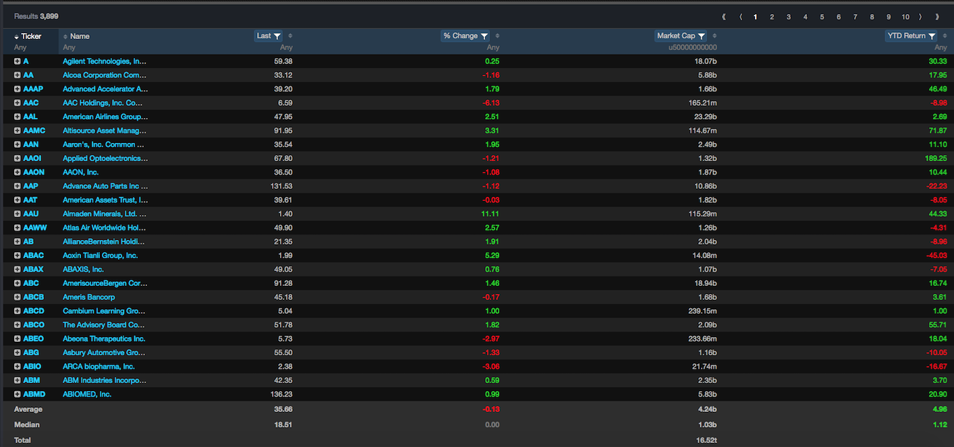Click the sort arrows beside % Change filter
This screenshot has width=954, height=447.
pos(497,36)
